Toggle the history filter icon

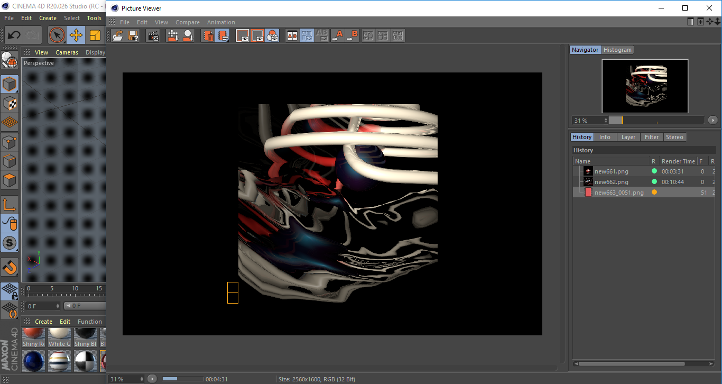point(223,35)
